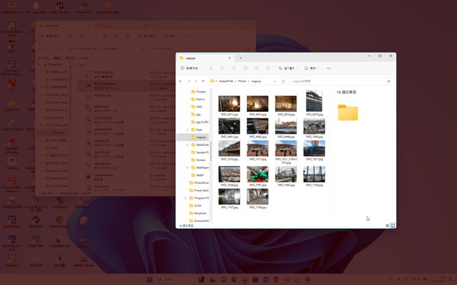Open the 編集(E) menu in PriScVista window
The image size is (457, 285).
57,58
